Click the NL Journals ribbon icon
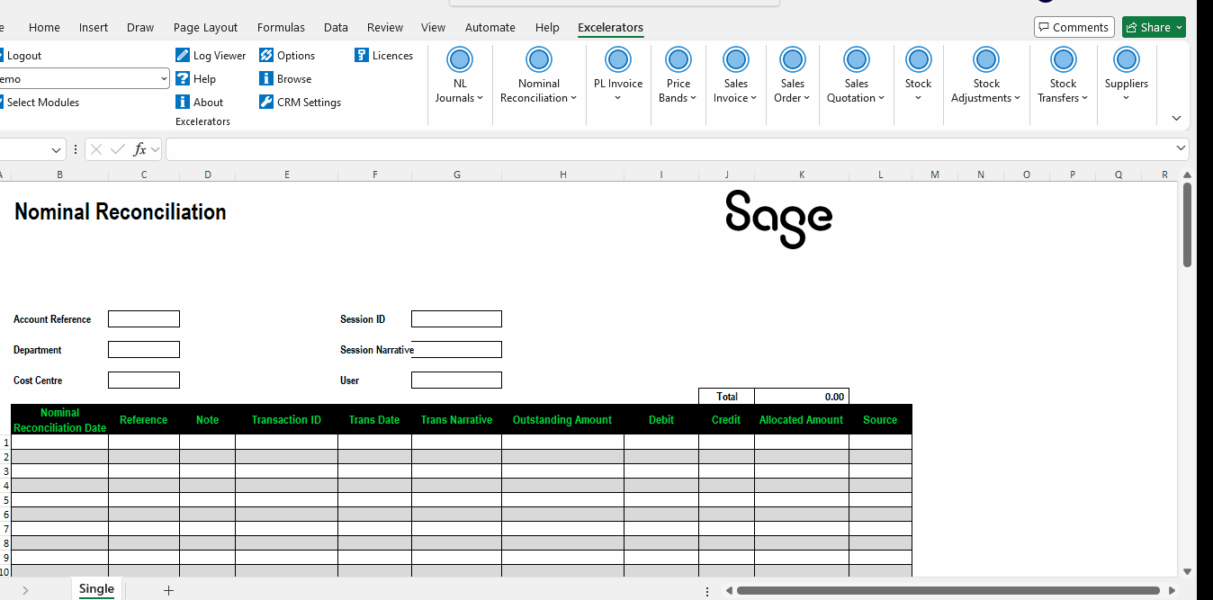 (460, 60)
